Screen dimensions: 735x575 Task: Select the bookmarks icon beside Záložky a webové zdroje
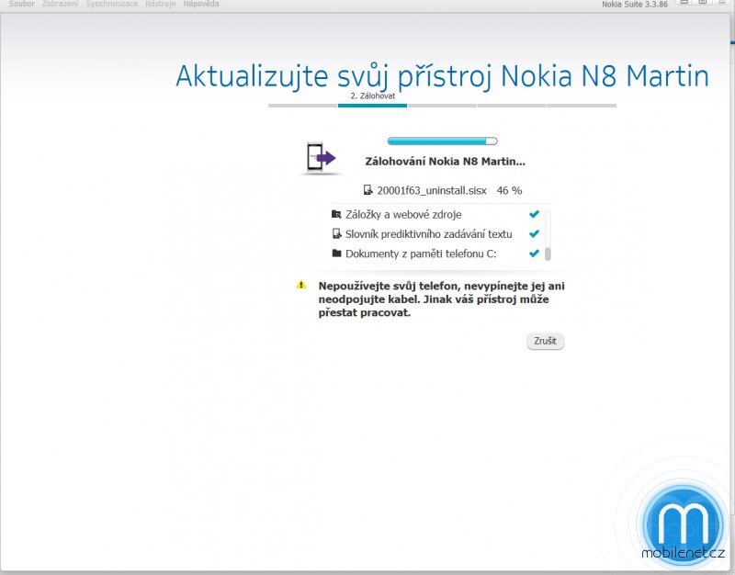click(335, 212)
